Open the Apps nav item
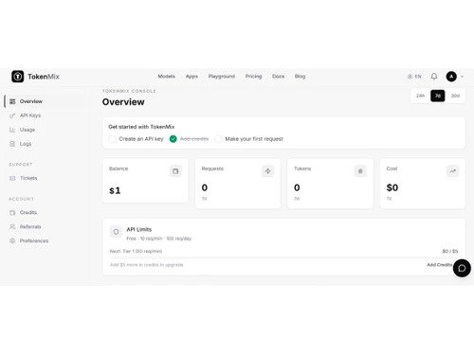The image size is (474, 355). pyautogui.click(x=191, y=77)
